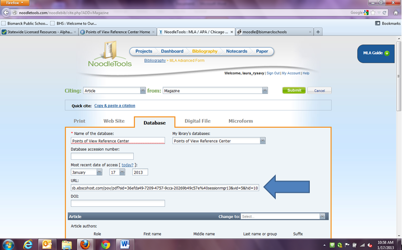This screenshot has width=402, height=250.
Task: Close the Points of View Reference Center tab
Action: pos(153,32)
